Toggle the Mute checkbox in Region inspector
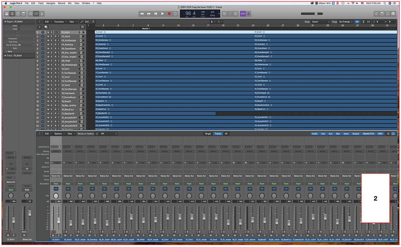The width and height of the screenshot is (401, 247). 19,26
